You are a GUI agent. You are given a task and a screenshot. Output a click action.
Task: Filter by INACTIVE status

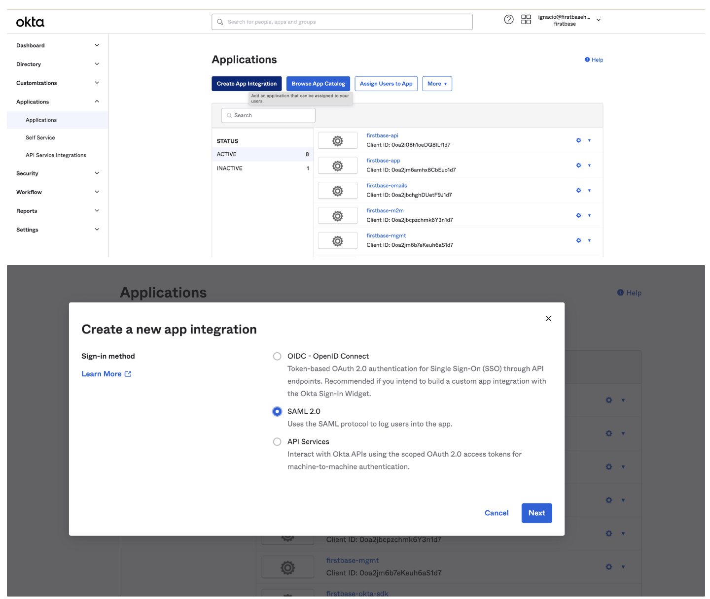coord(263,168)
